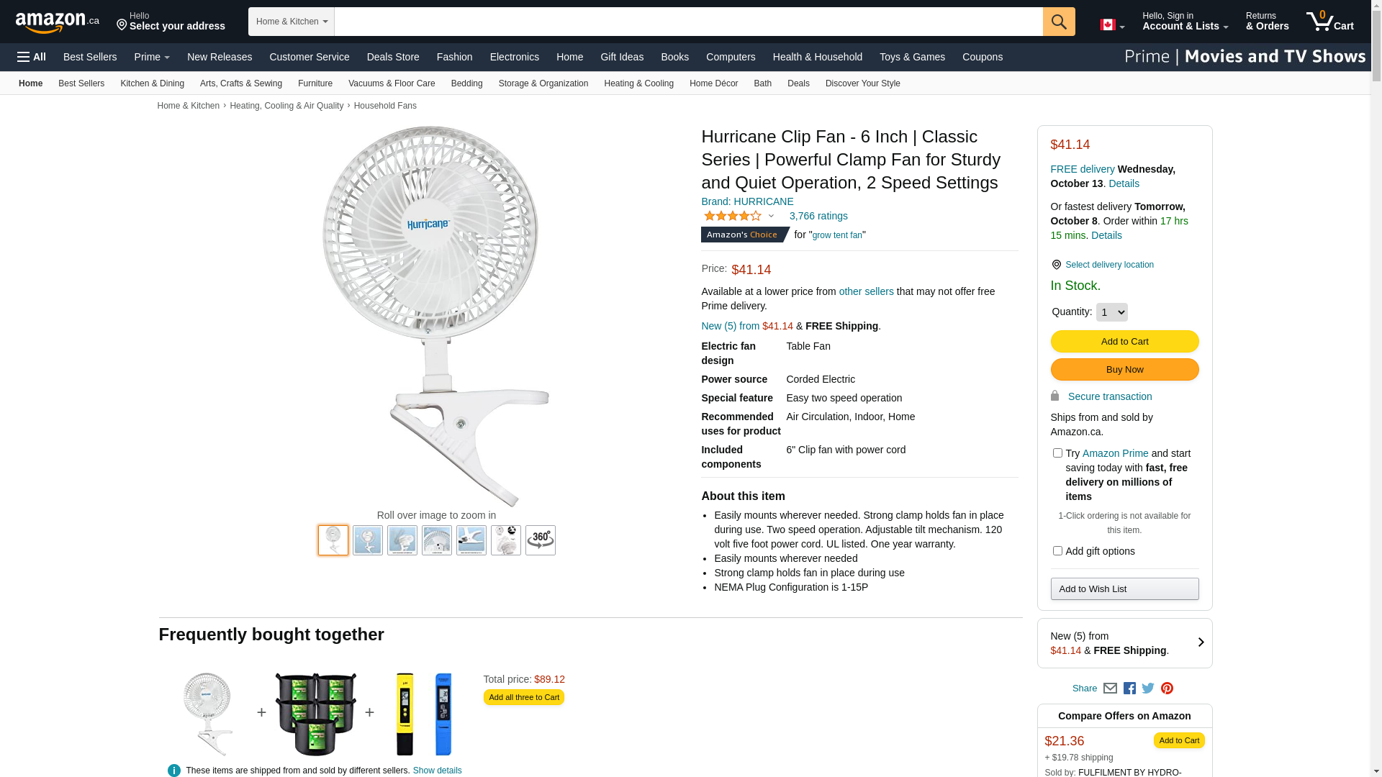The width and height of the screenshot is (1382, 777).
Task: Open the 360 degree view thumbnail
Action: (x=541, y=540)
